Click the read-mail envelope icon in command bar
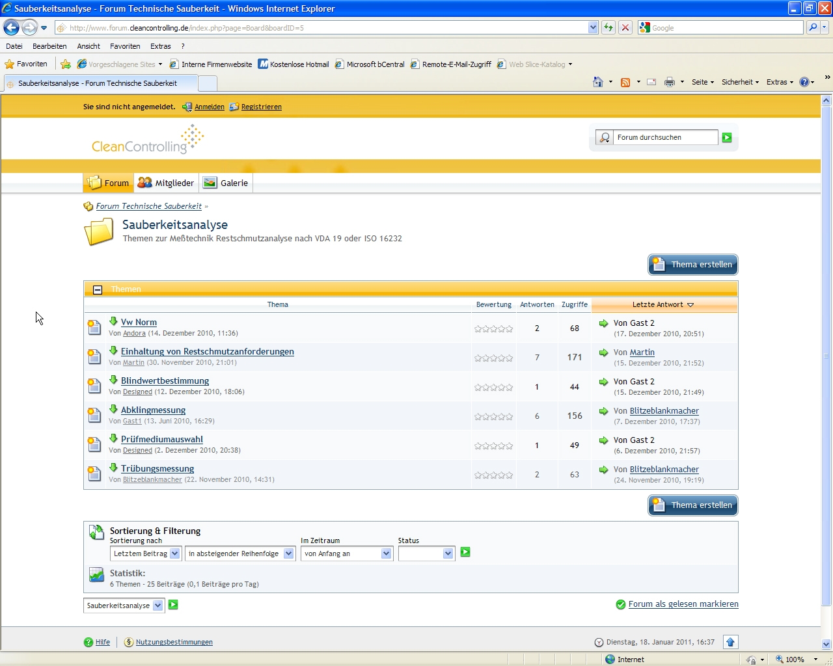 coord(651,82)
